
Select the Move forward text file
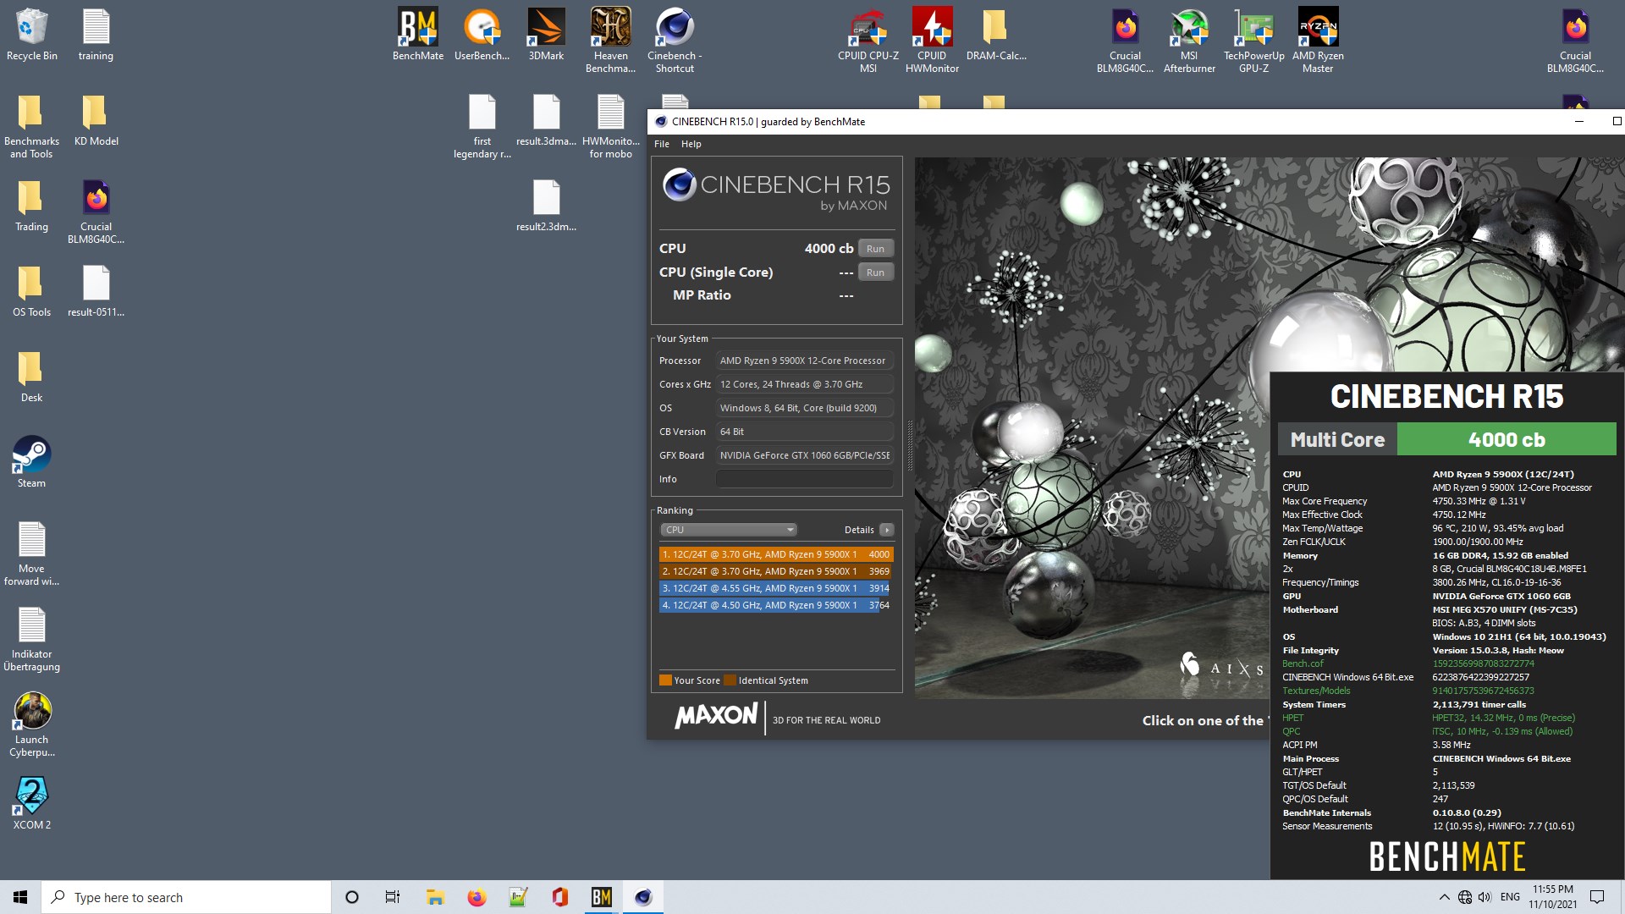32,553
